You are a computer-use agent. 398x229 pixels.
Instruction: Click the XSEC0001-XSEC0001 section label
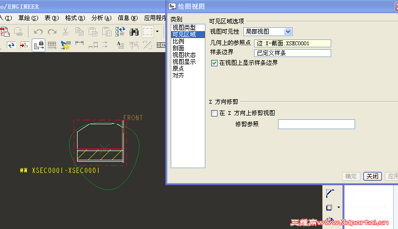[65, 171]
